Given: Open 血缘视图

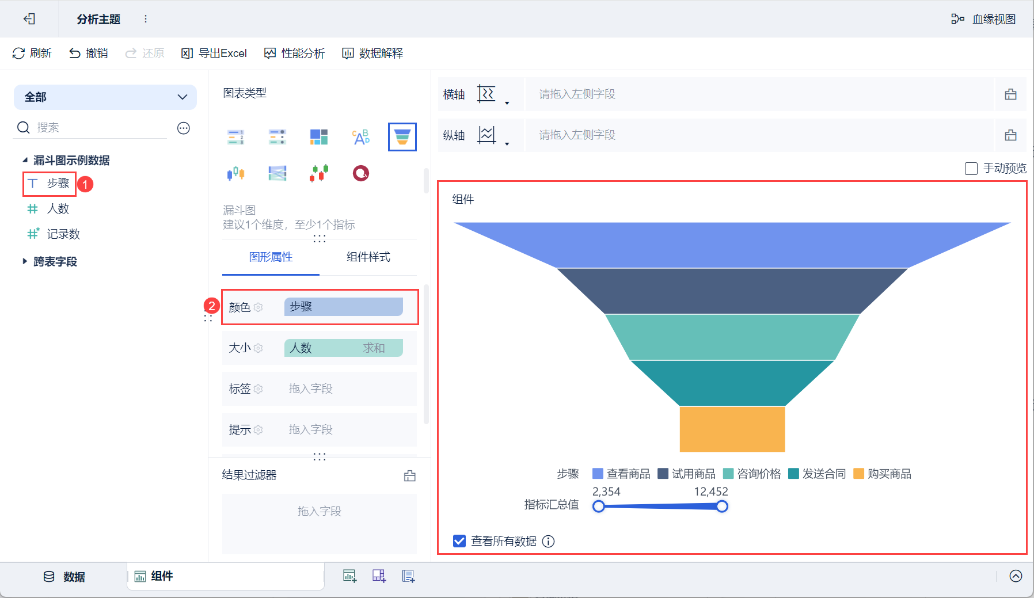Looking at the screenshot, I should [983, 19].
